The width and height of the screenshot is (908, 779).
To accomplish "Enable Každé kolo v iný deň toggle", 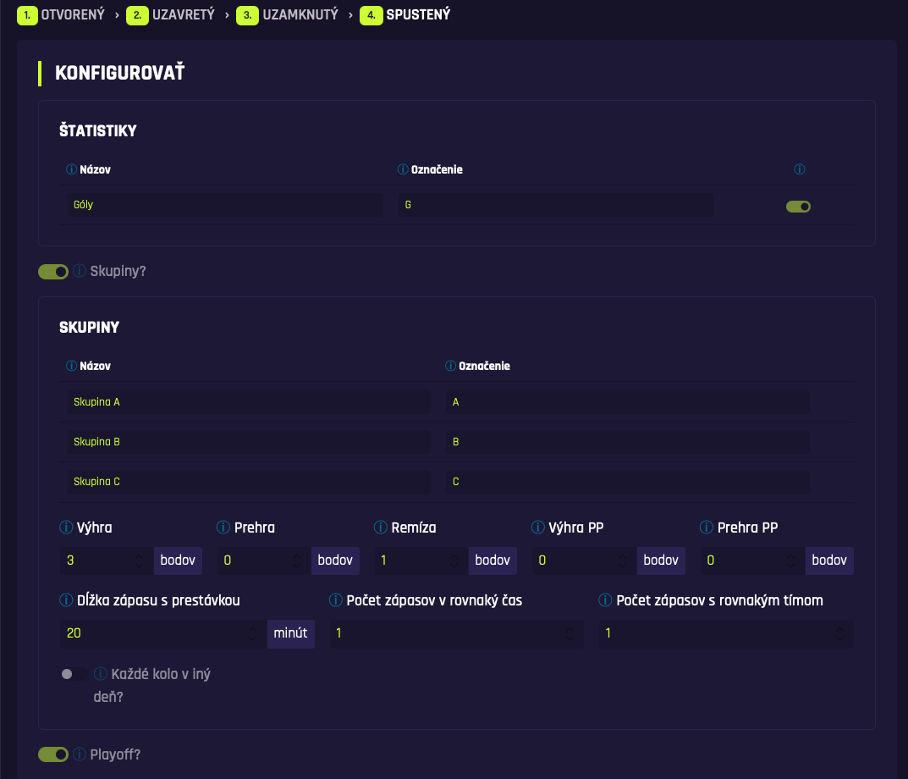I will [x=73, y=675].
